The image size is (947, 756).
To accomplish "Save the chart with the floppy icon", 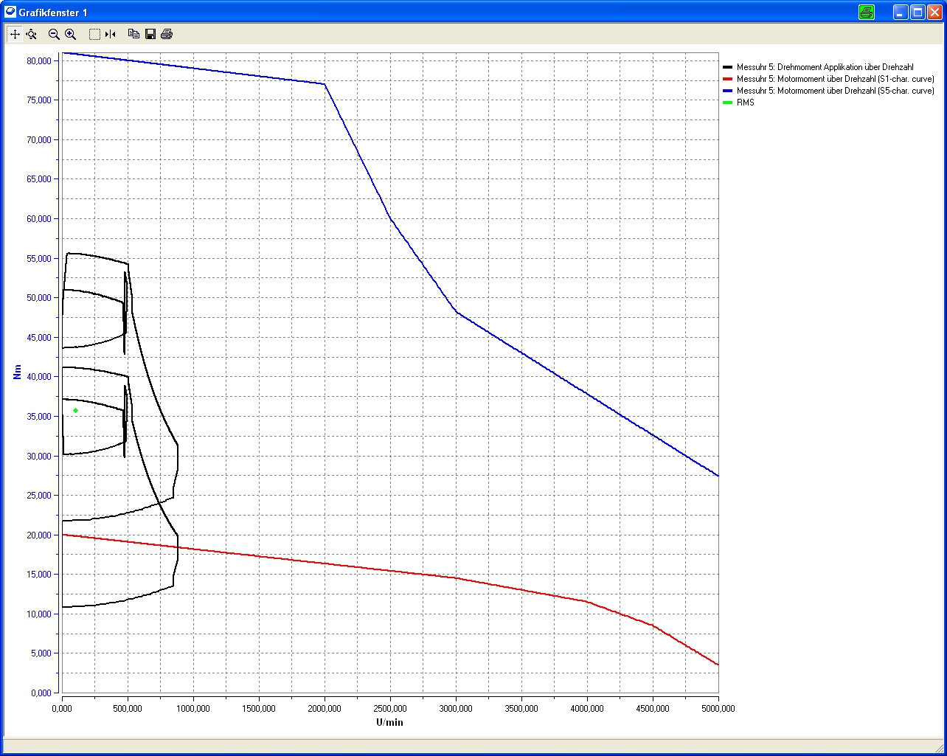I will (150, 34).
